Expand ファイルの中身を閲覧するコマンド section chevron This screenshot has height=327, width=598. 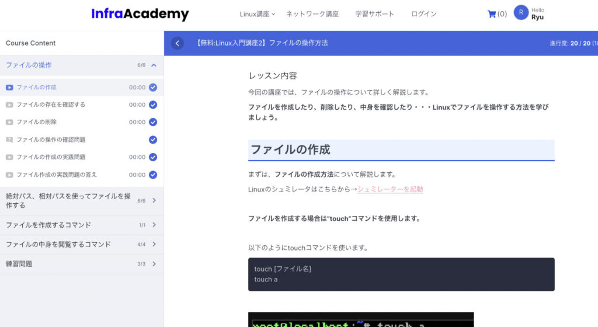pyautogui.click(x=154, y=244)
